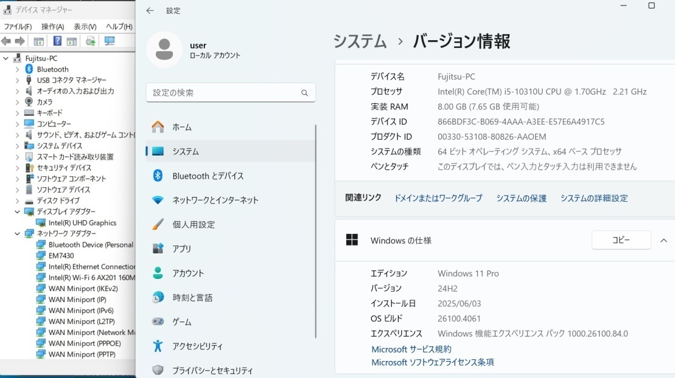Open the 操作(A) menu

52,27
